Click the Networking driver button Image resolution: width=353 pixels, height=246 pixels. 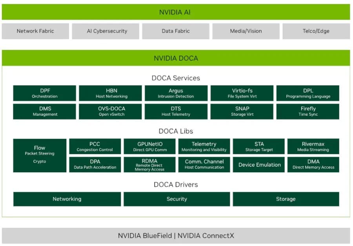click(x=67, y=199)
